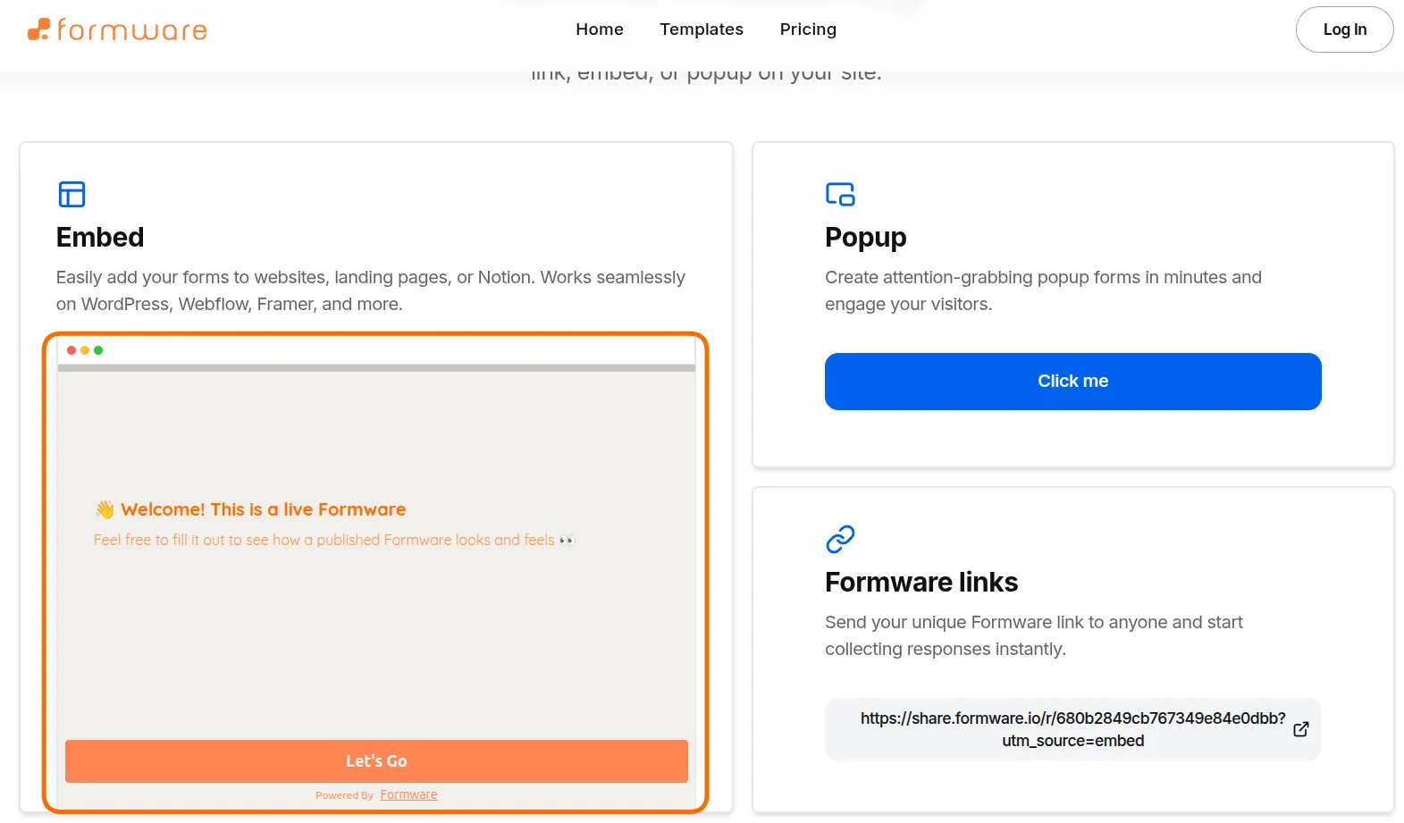Click the external link icon beside share URL

coord(1301,729)
